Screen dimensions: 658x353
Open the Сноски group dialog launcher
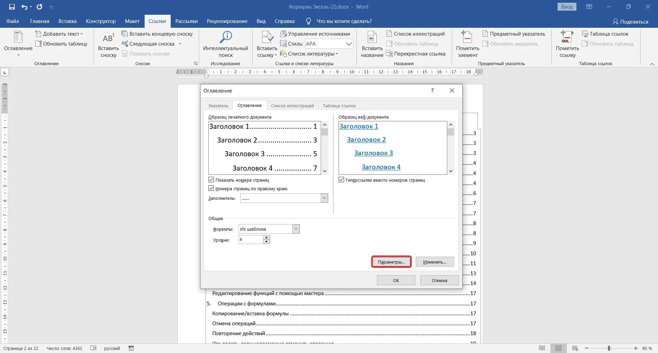point(196,63)
